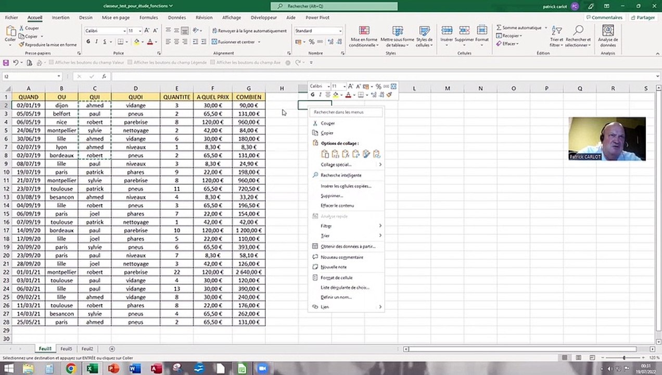Toggle Afficher les boutons du champ Valeur
662x375 pixels.
pos(52,63)
